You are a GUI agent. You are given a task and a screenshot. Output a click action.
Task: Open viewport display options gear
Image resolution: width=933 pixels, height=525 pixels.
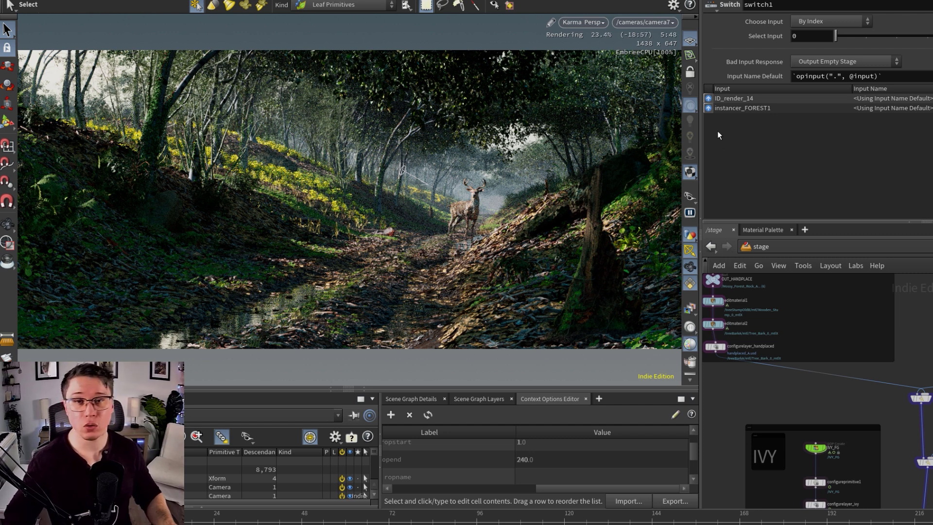click(674, 5)
